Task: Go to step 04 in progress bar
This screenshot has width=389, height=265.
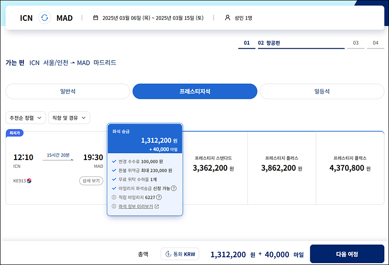Action: click(375, 43)
